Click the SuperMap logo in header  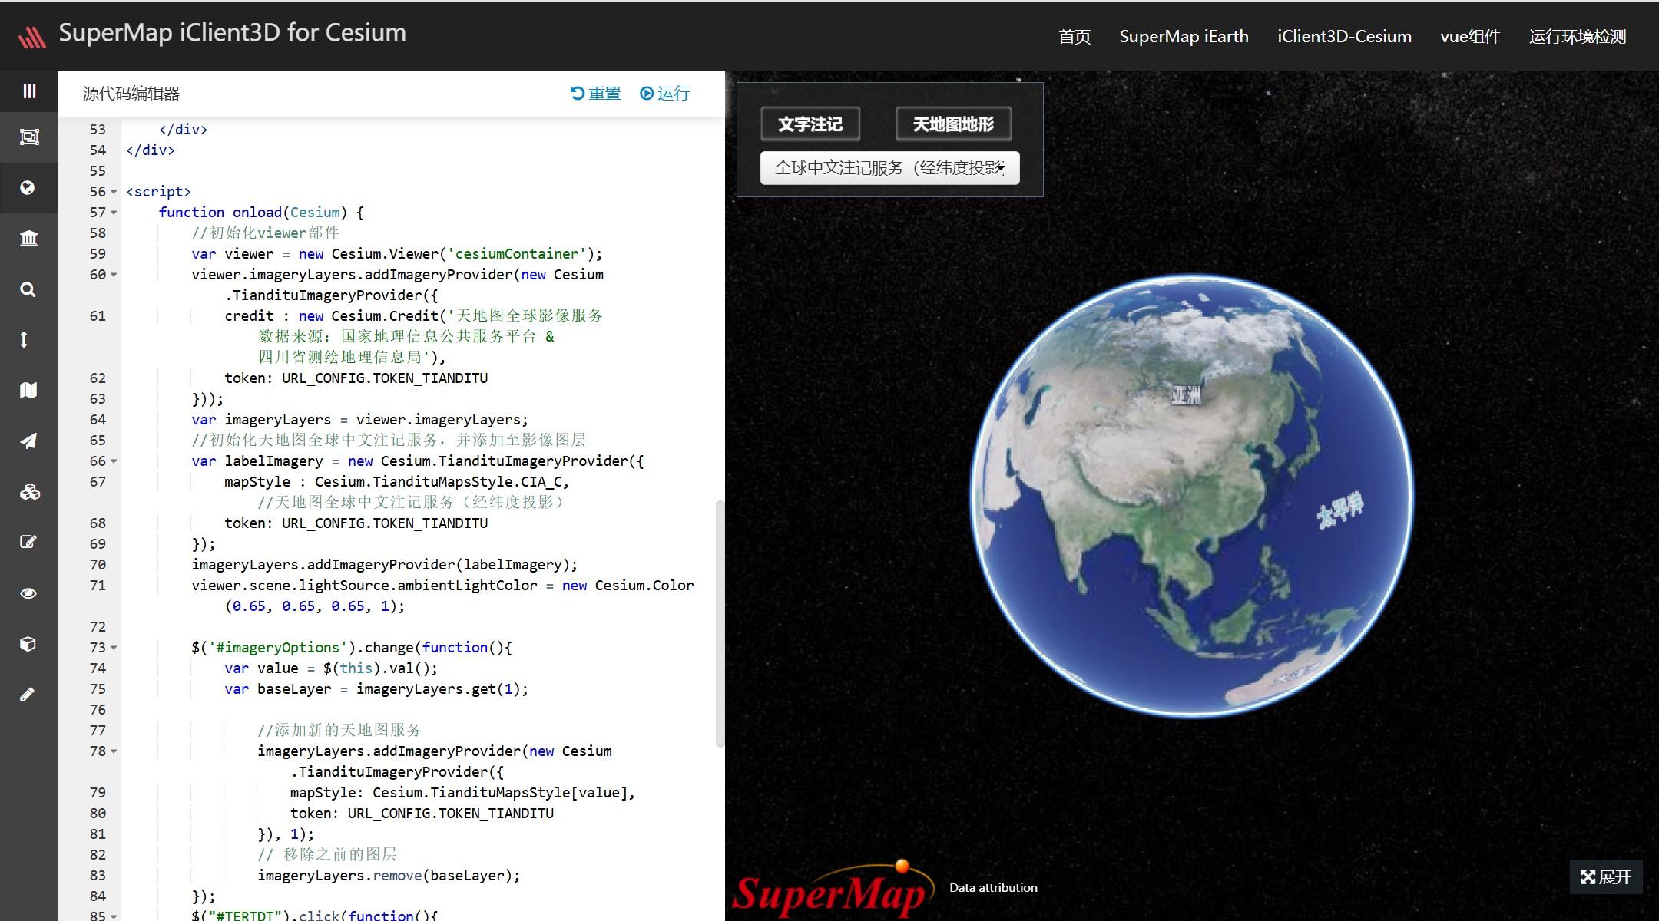point(31,36)
